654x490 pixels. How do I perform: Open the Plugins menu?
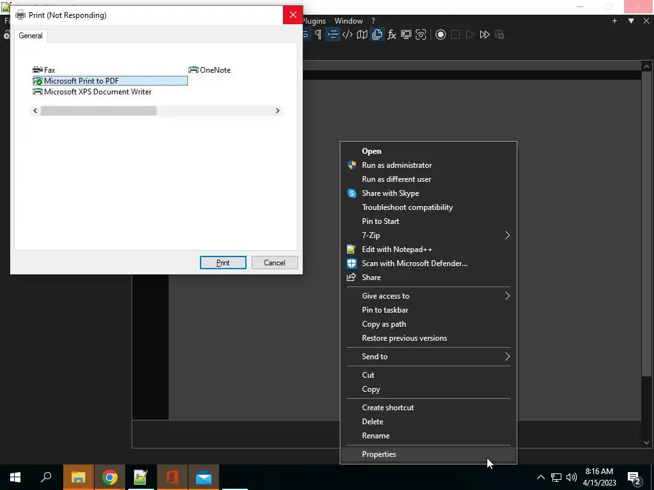tap(314, 21)
